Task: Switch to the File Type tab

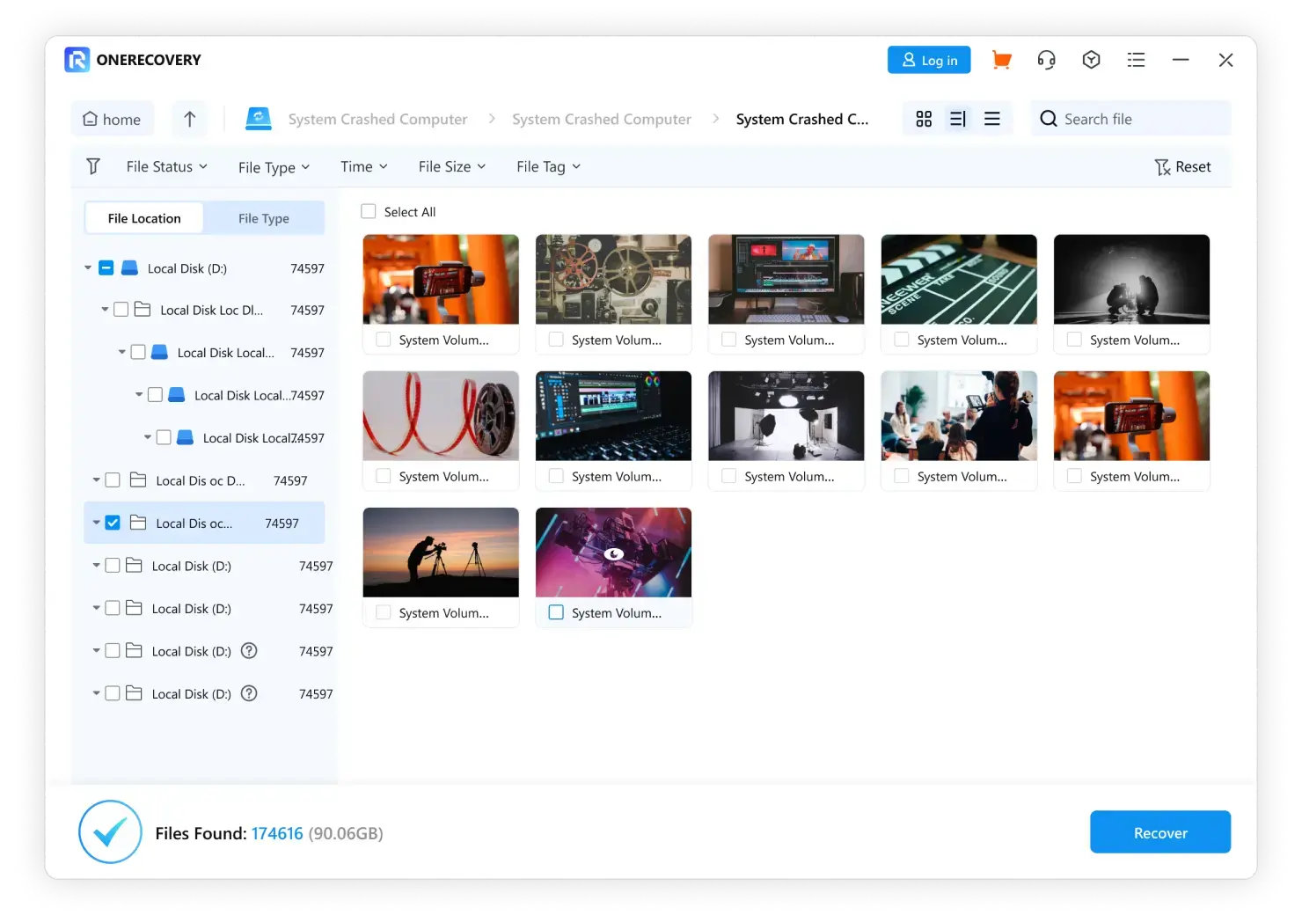Action: [x=263, y=218]
